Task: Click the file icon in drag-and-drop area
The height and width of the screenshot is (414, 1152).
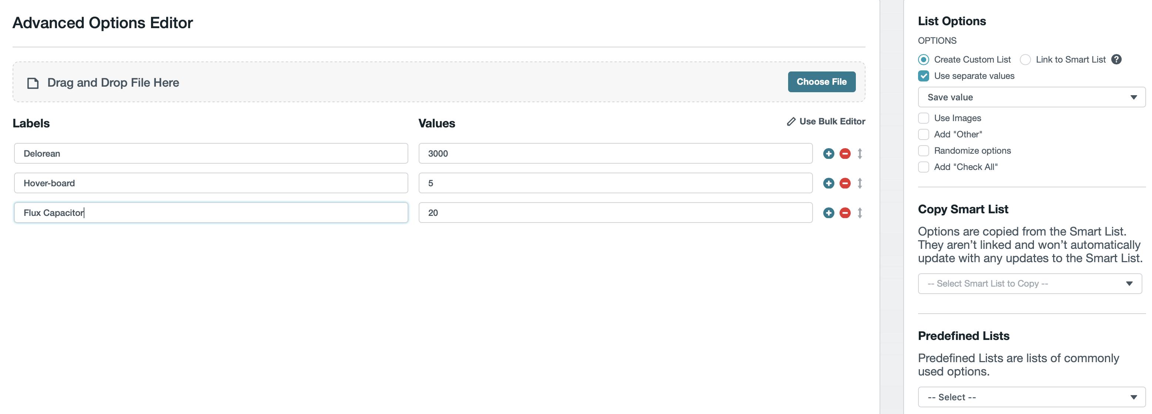Action: [32, 82]
